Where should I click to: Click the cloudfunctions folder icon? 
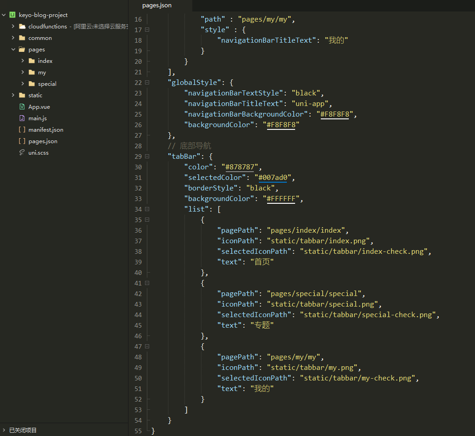(22, 27)
